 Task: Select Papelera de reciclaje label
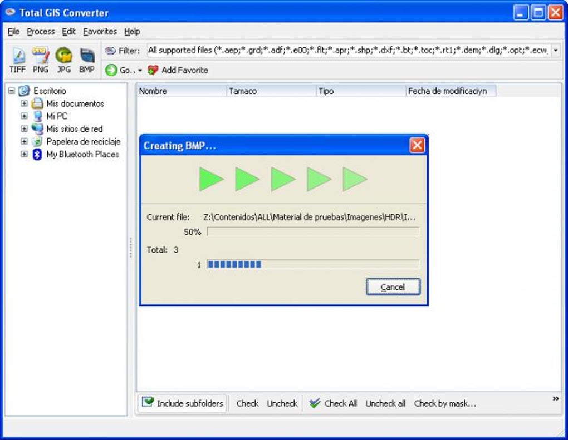click(x=84, y=141)
